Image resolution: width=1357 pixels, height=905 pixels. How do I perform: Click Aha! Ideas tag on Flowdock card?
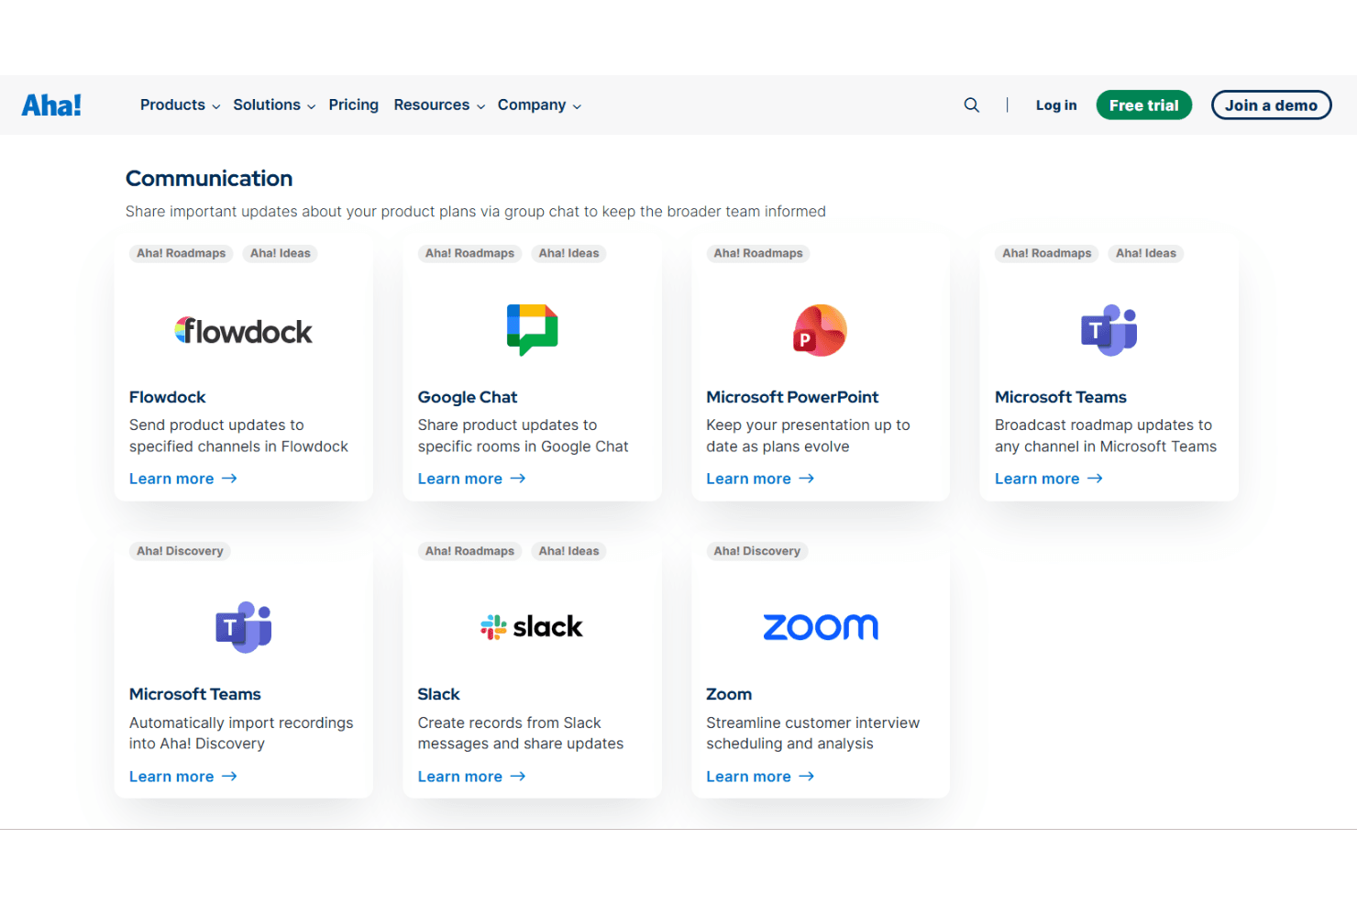[x=281, y=254]
